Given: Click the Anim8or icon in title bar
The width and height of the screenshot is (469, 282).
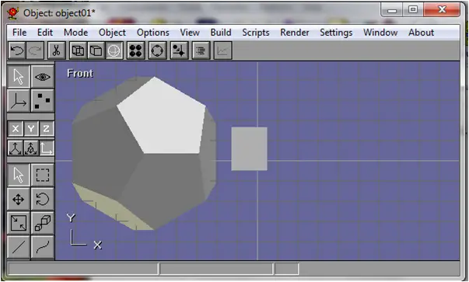Looking at the screenshot, I should (13, 13).
